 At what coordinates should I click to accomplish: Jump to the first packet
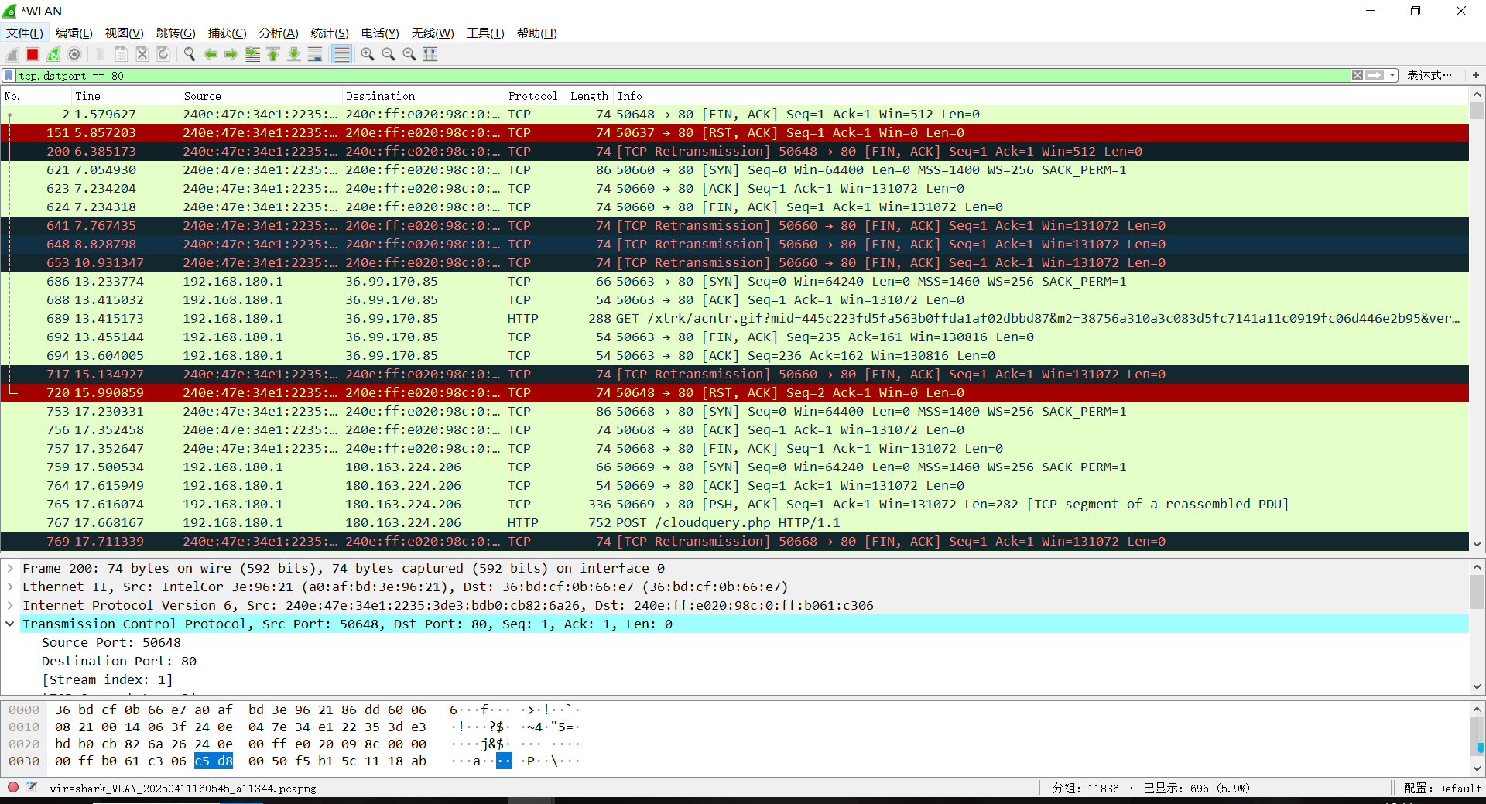(273, 53)
